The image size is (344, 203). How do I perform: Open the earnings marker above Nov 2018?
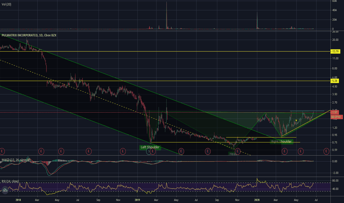point(123,151)
